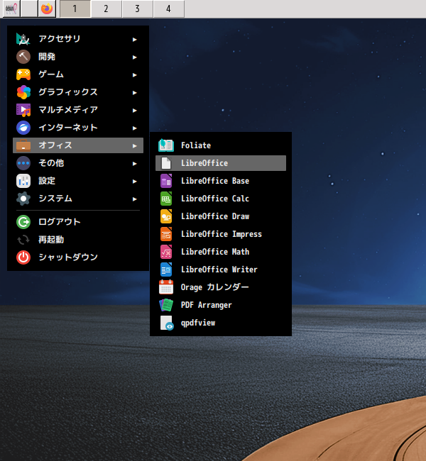Click the qpdfview icon
The height and width of the screenshot is (461, 426).
(x=166, y=323)
